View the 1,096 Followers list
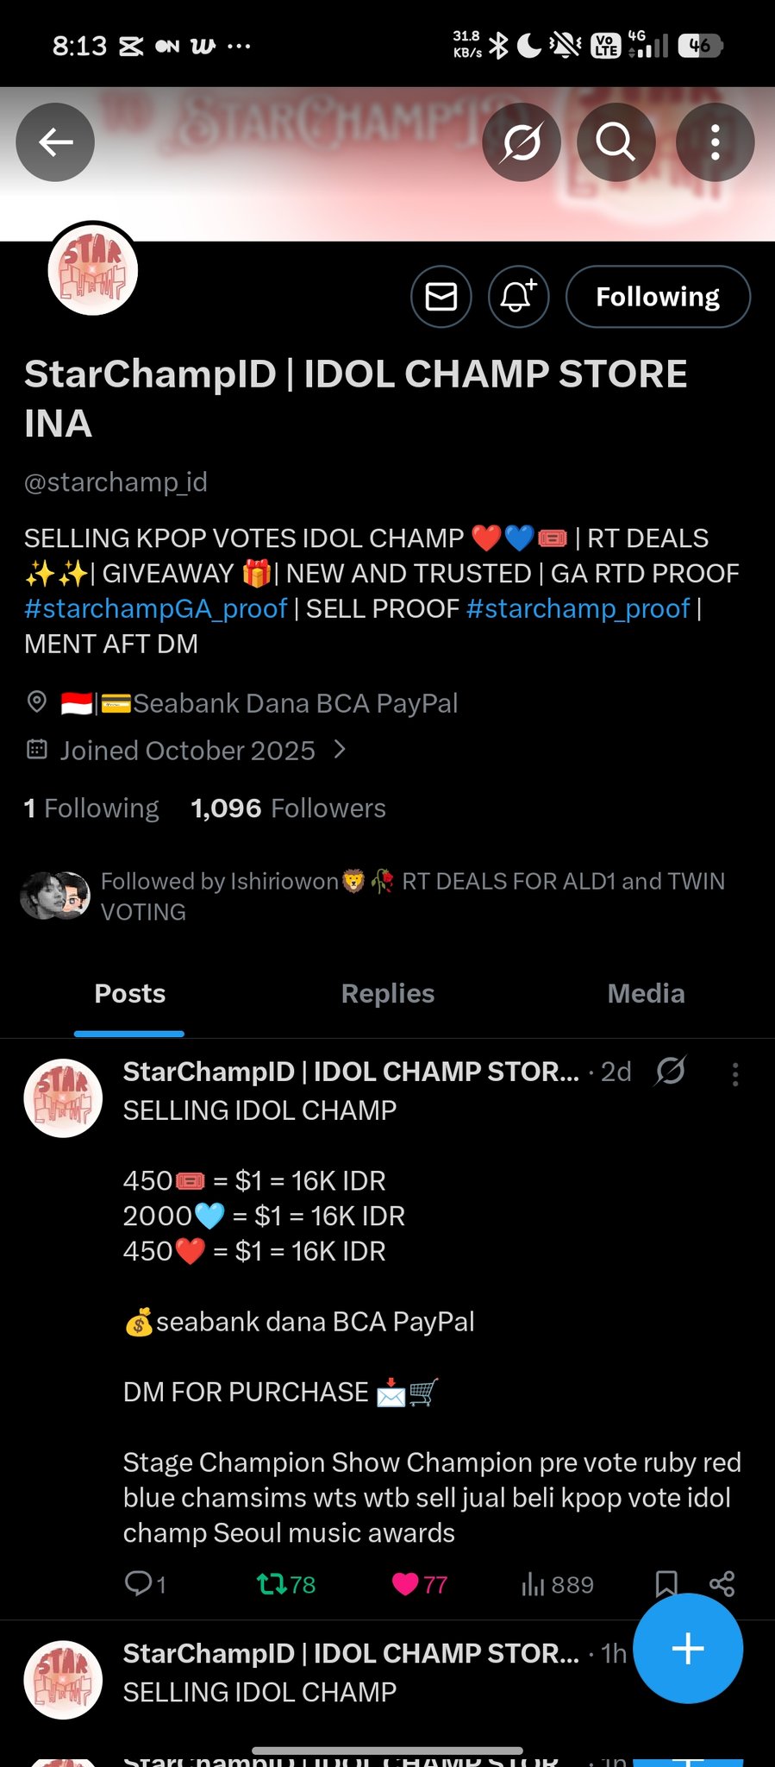The width and height of the screenshot is (775, 1767). (288, 808)
